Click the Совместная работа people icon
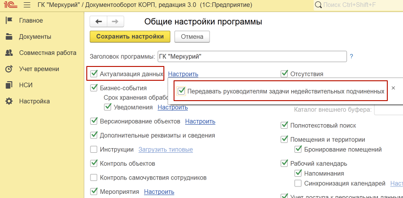This screenshot has height=198, width=403. coord(8,53)
